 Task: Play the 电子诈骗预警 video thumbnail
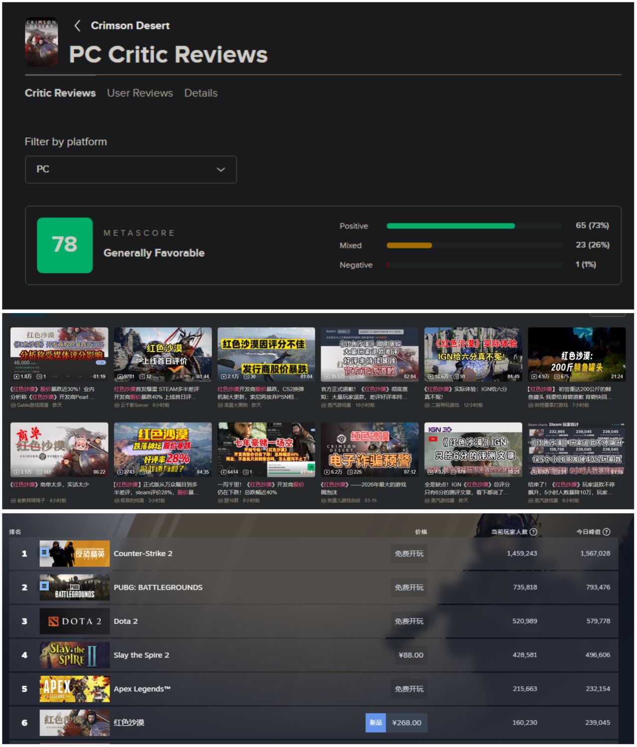[370, 450]
